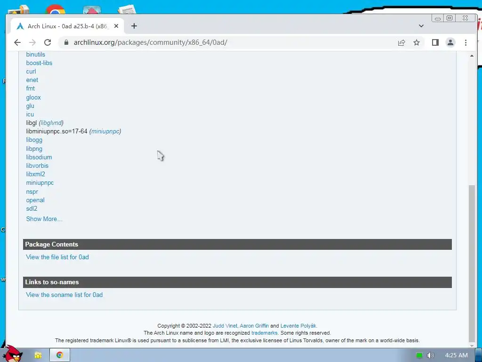Click the forward navigation arrow

[x=32, y=42]
